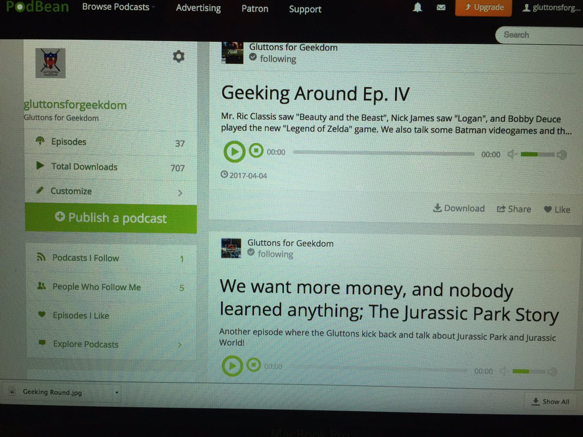The height and width of the screenshot is (437, 583).
Task: Stop the Geeking Around Ep. IV episode
Action: click(x=256, y=151)
